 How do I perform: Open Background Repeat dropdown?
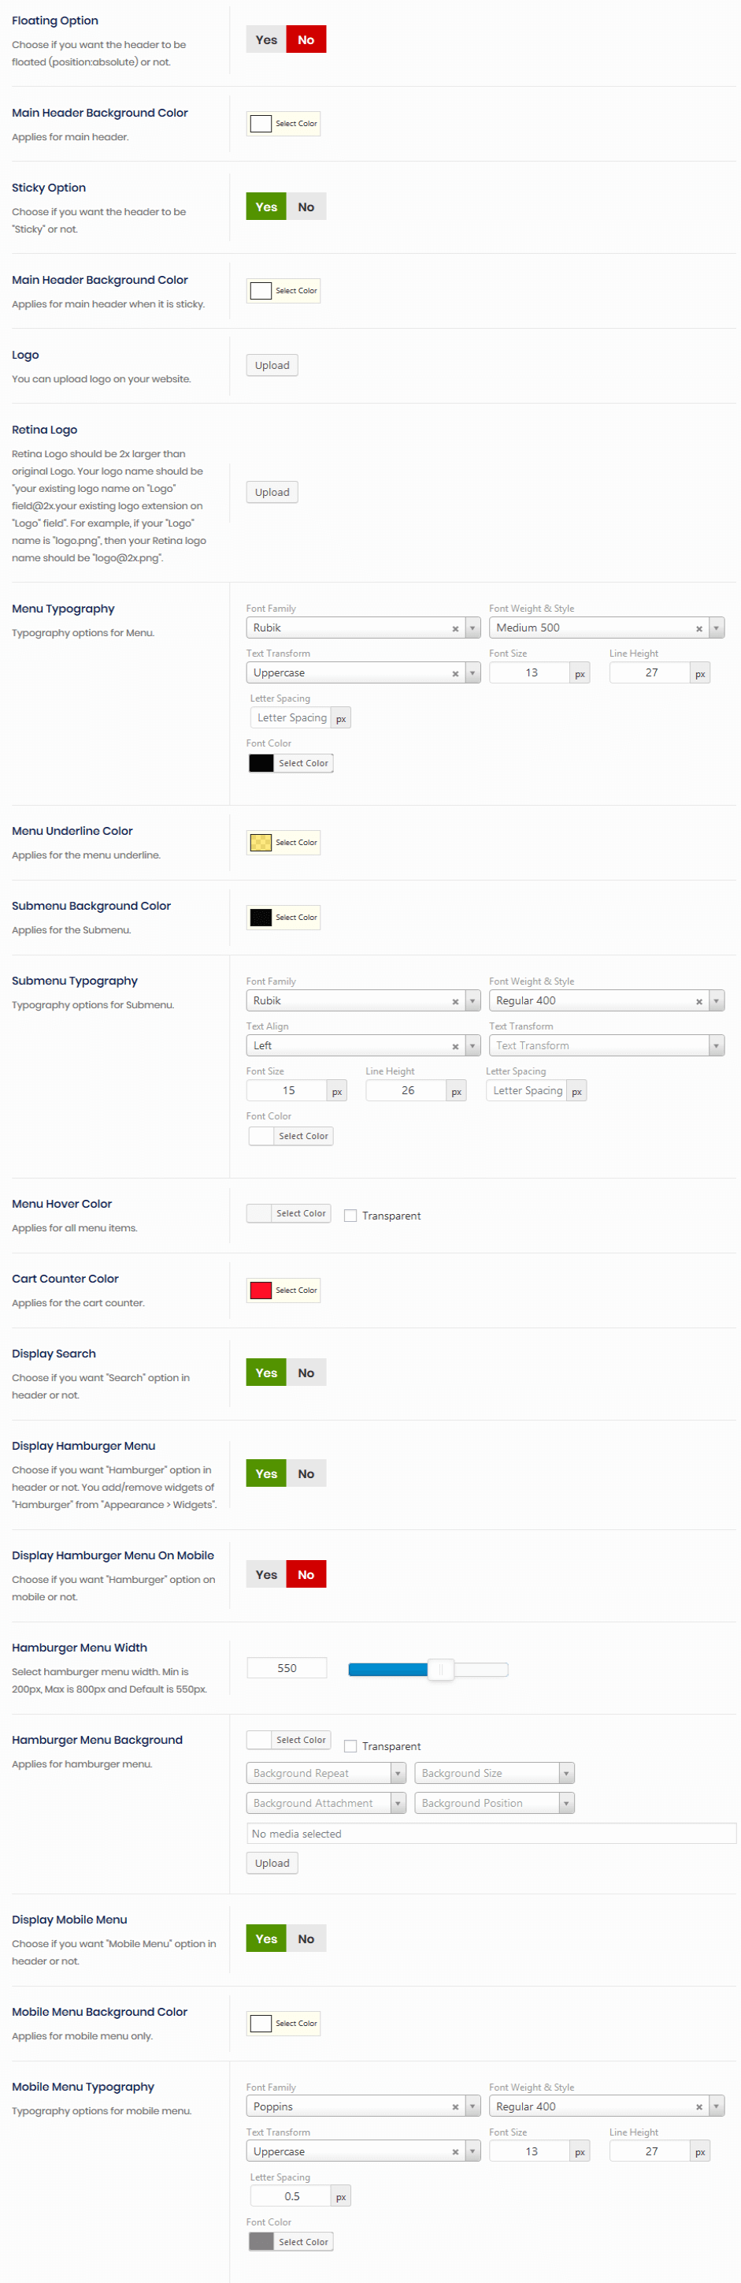coord(325,1774)
